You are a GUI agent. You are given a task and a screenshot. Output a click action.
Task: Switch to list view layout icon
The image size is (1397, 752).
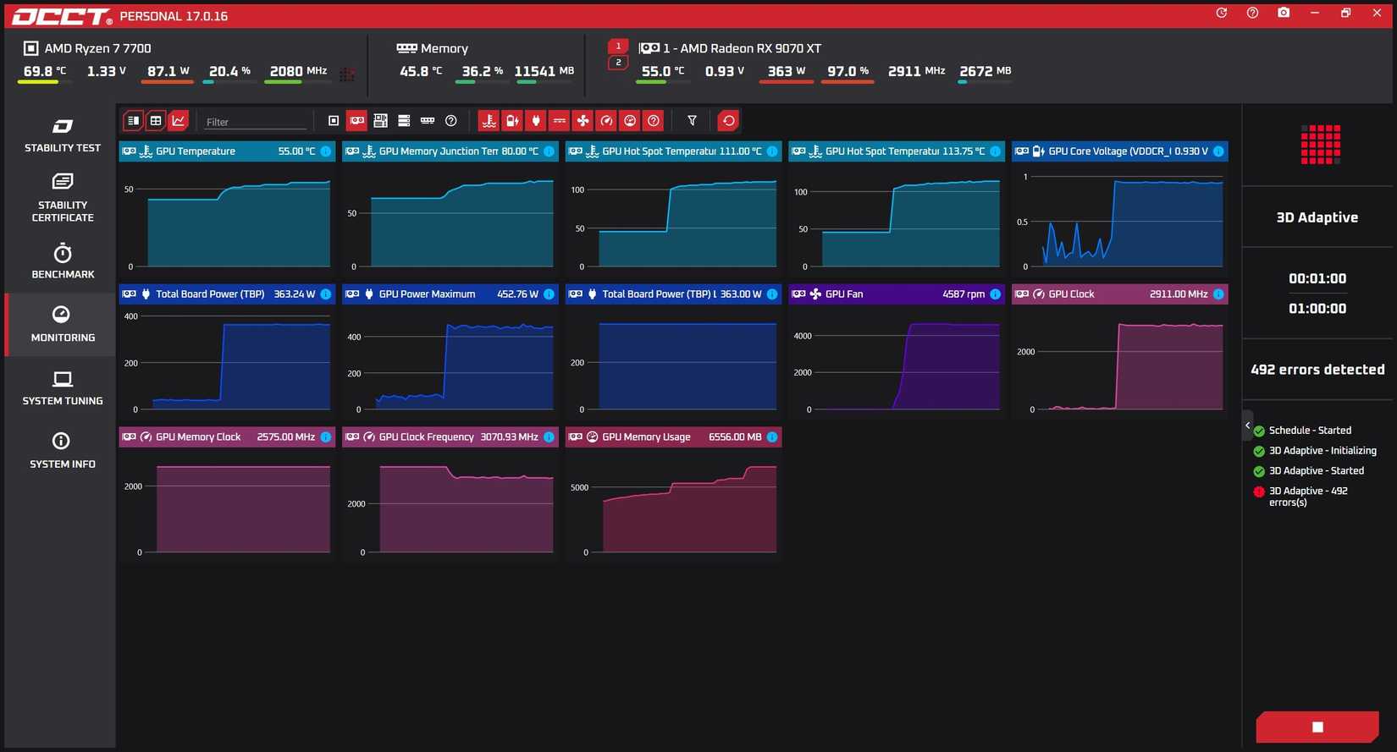click(133, 121)
